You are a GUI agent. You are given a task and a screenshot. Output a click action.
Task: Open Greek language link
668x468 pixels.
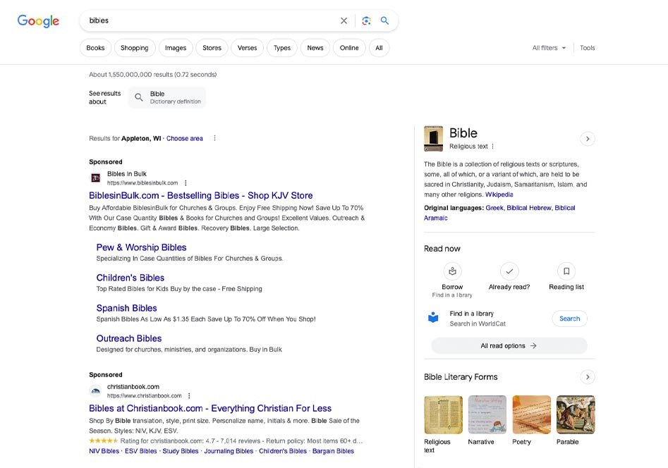tap(494, 208)
